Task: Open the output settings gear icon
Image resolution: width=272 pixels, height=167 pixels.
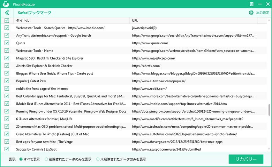Action: pyautogui.click(x=251, y=13)
